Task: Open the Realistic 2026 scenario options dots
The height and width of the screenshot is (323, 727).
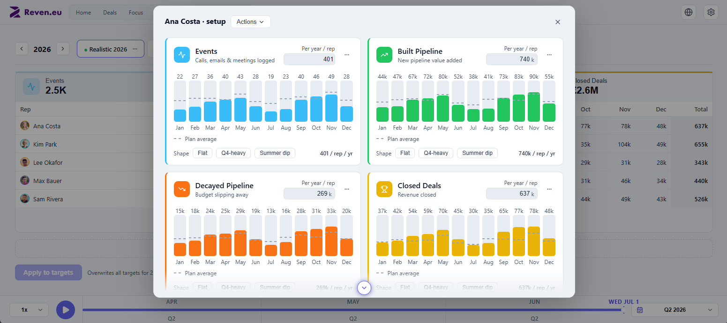Action: (135, 49)
